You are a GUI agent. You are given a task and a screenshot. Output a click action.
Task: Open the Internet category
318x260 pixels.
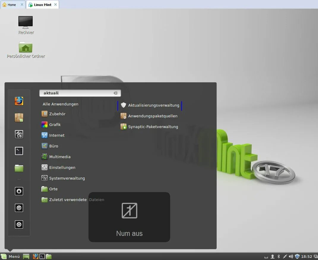pos(53,135)
